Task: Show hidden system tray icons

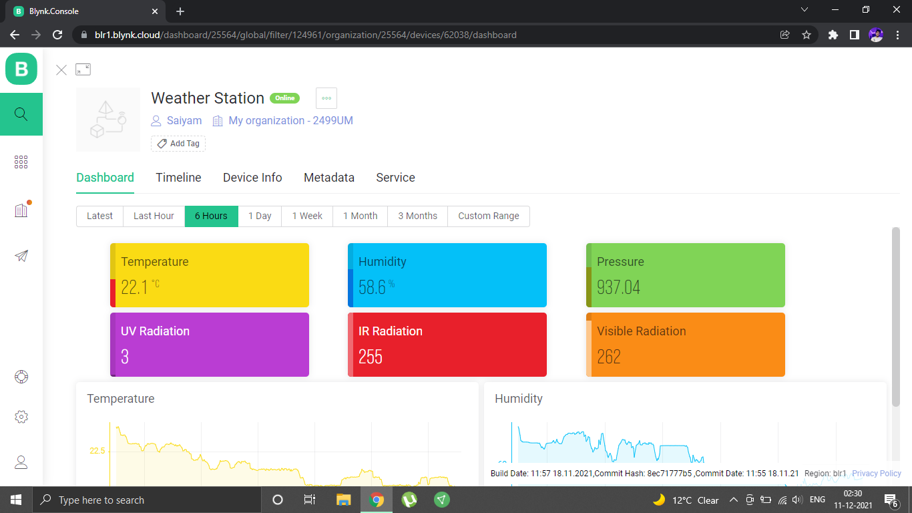Action: coord(733,499)
